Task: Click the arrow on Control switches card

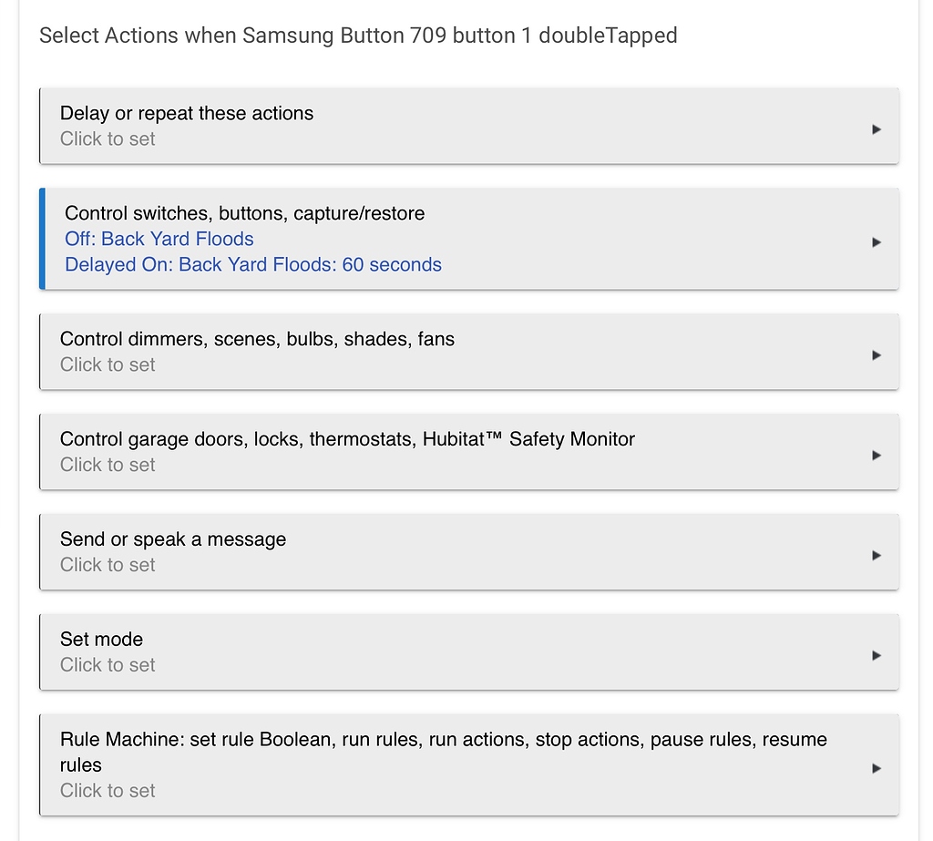Action: point(876,241)
